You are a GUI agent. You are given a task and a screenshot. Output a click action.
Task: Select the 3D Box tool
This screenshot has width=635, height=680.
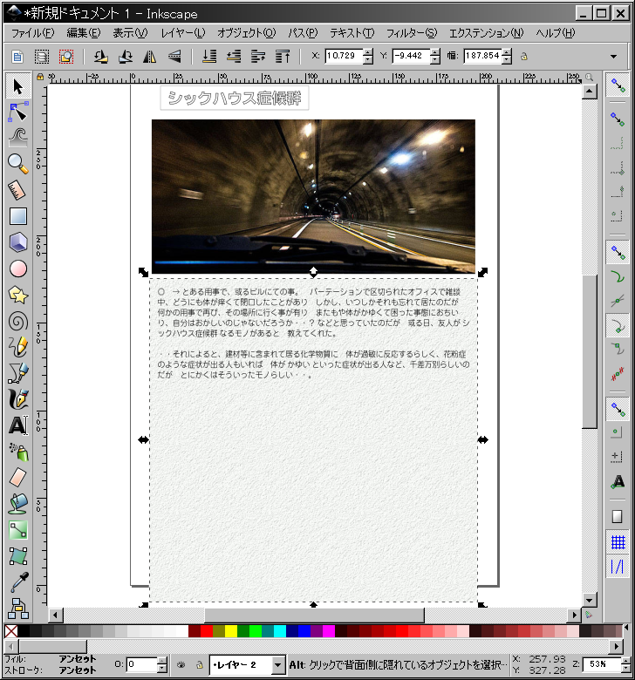tap(17, 242)
